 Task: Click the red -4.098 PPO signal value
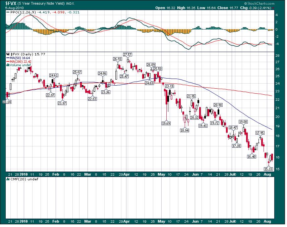pyautogui.click(x=59, y=12)
